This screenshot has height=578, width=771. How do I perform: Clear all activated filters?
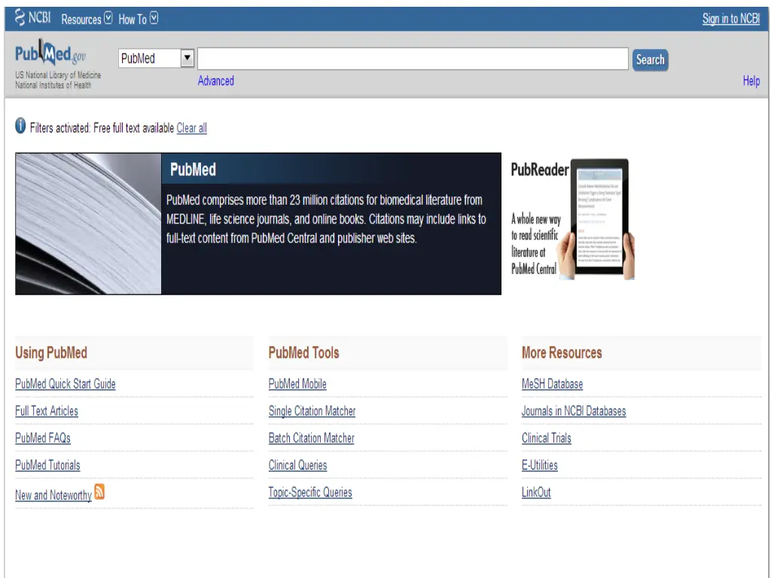pyautogui.click(x=192, y=128)
